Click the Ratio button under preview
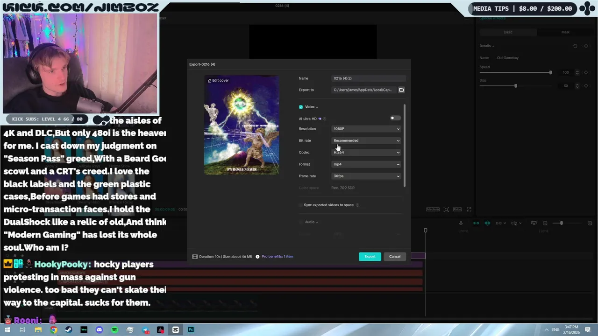 pos(457,210)
